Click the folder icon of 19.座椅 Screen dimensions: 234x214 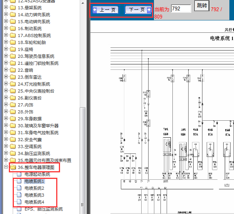tap(13, 49)
